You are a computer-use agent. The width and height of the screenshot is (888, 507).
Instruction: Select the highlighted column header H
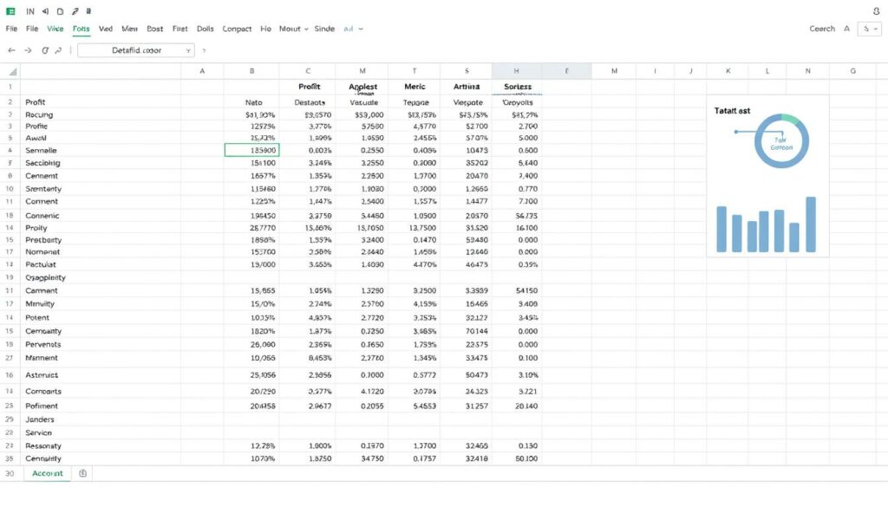tap(517, 71)
